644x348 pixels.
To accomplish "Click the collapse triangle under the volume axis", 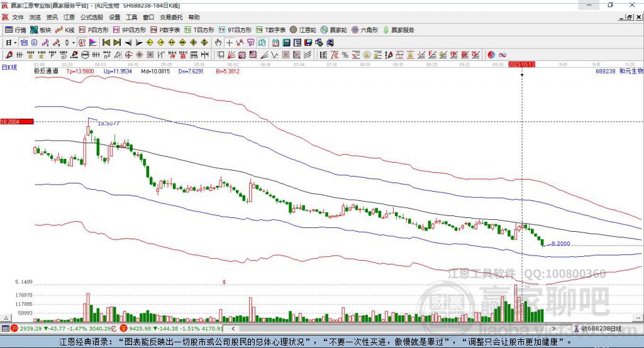I will click(6, 318).
